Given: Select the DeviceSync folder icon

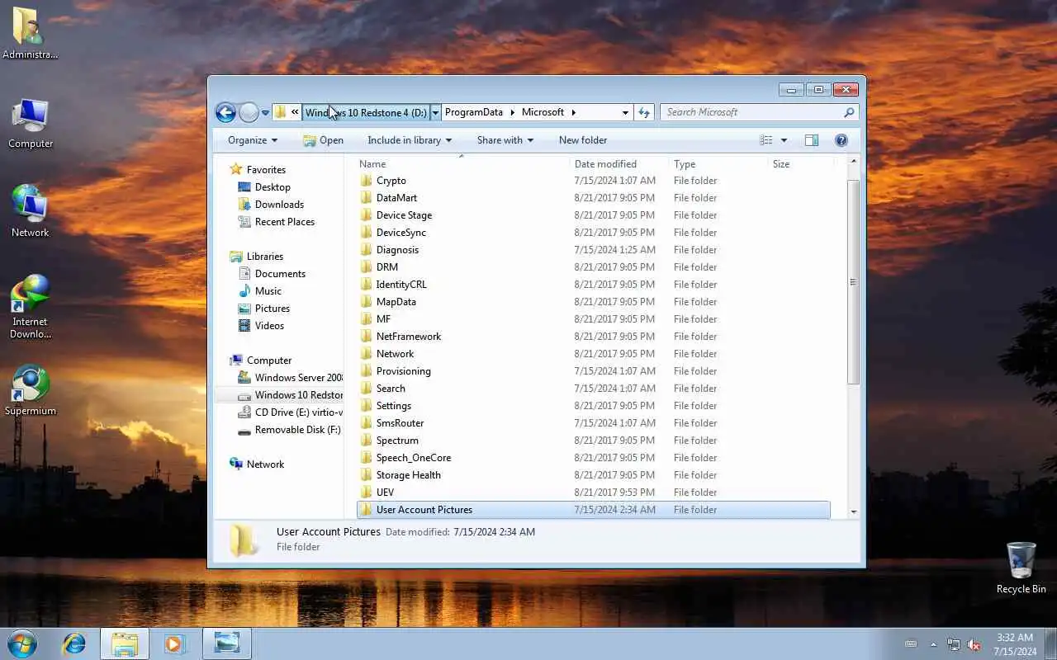Looking at the screenshot, I should click(367, 233).
